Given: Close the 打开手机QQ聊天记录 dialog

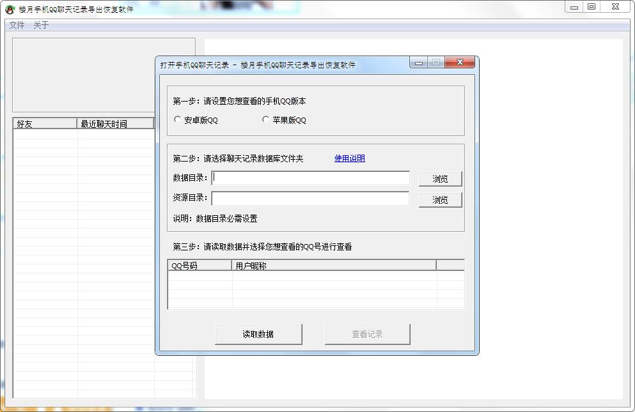Looking at the screenshot, I should (x=460, y=63).
